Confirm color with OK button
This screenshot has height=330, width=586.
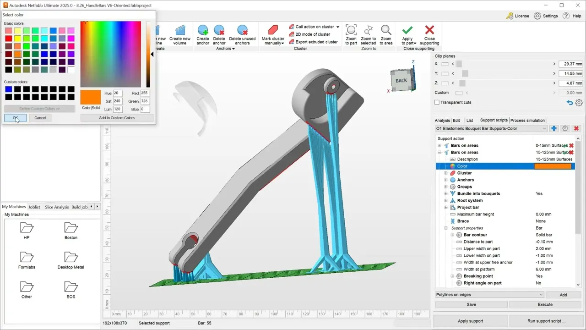pyautogui.click(x=15, y=118)
